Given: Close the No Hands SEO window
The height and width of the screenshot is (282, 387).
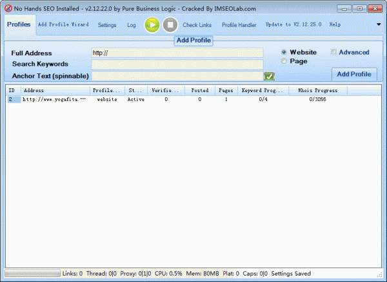Looking at the screenshot, I should (x=375, y=9).
